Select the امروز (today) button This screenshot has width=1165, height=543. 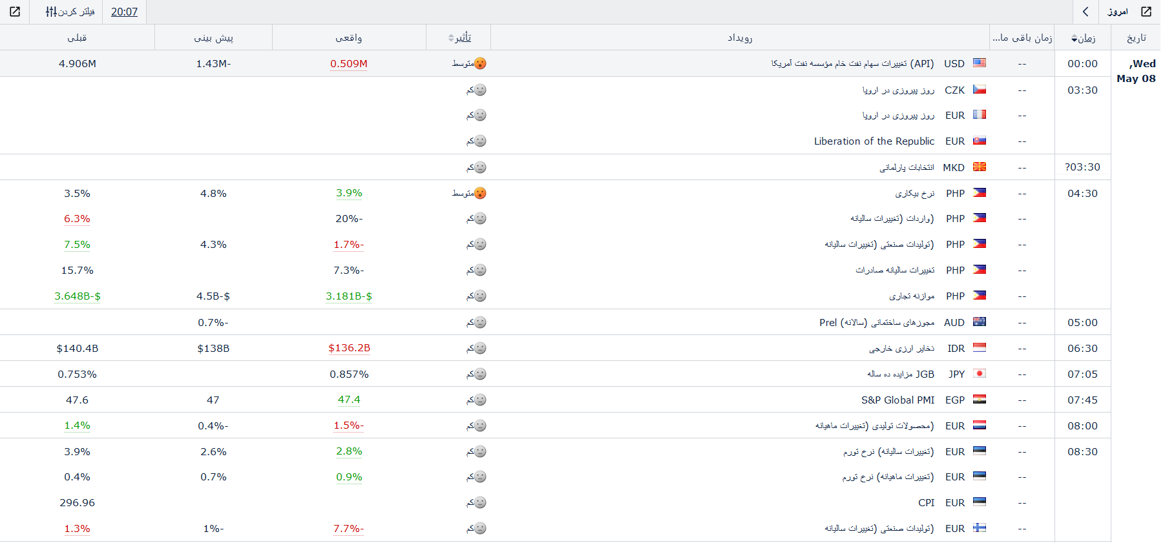point(1118,12)
